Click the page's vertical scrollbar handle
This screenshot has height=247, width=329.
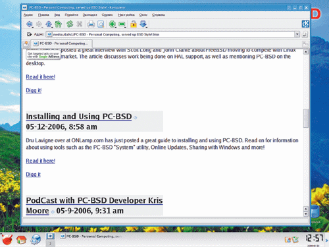tap(306, 118)
